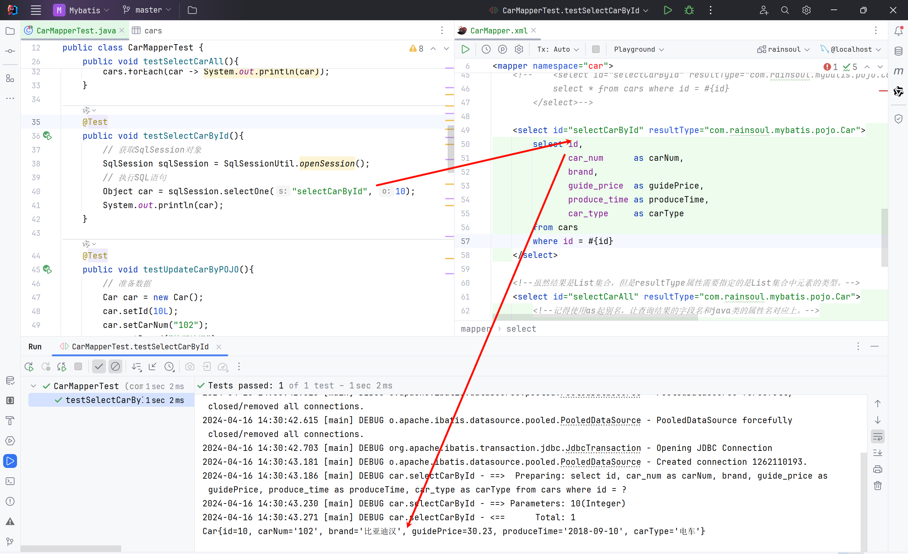908x554 pixels.
Task: Run the current configuration with green play
Action: click(667, 10)
